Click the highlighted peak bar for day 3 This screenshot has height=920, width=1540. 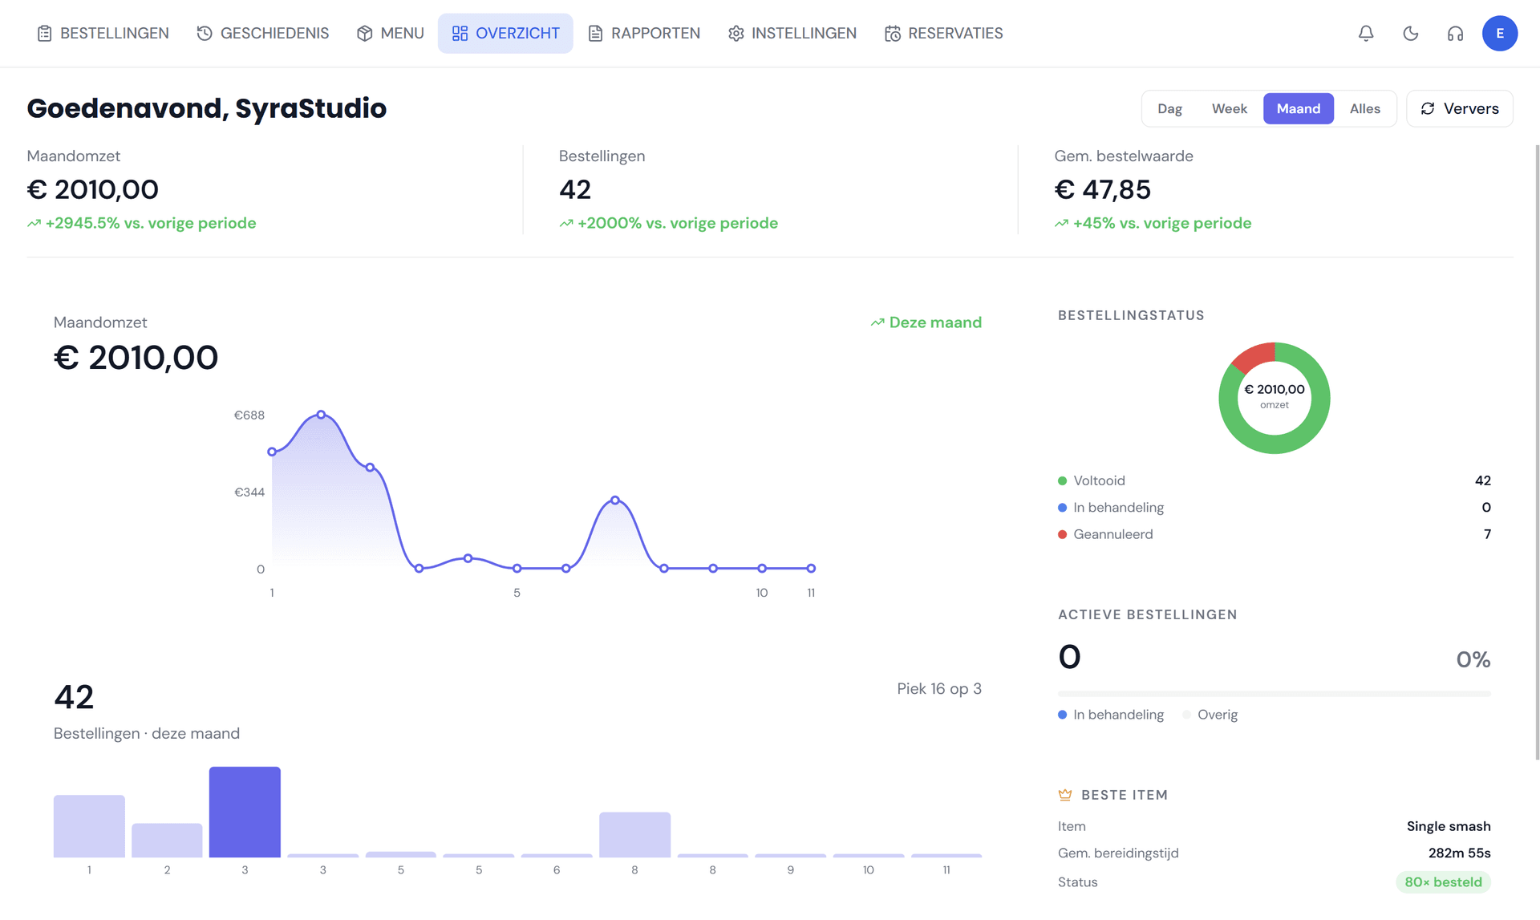[x=245, y=812]
